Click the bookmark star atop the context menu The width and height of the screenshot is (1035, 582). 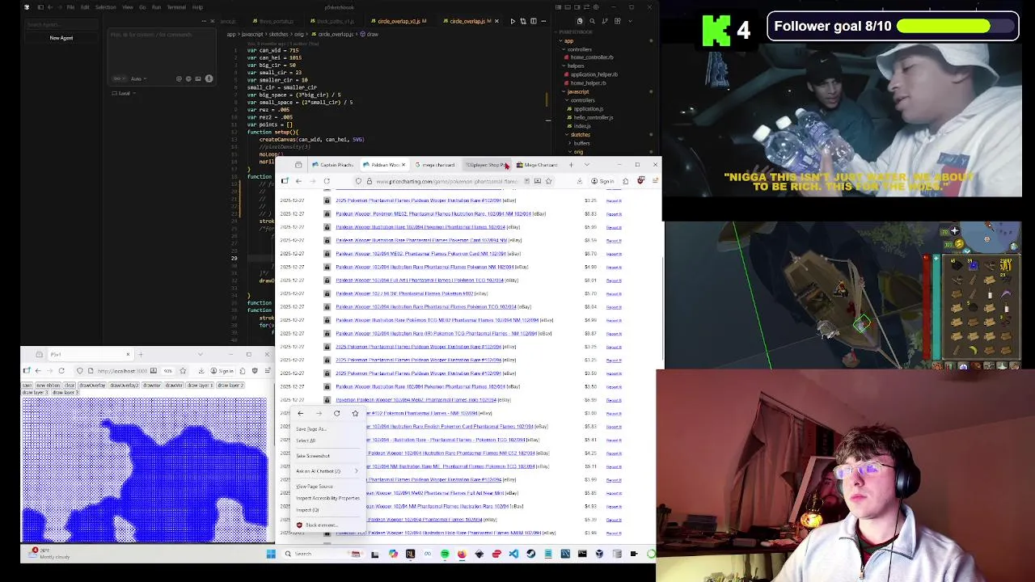355,413
